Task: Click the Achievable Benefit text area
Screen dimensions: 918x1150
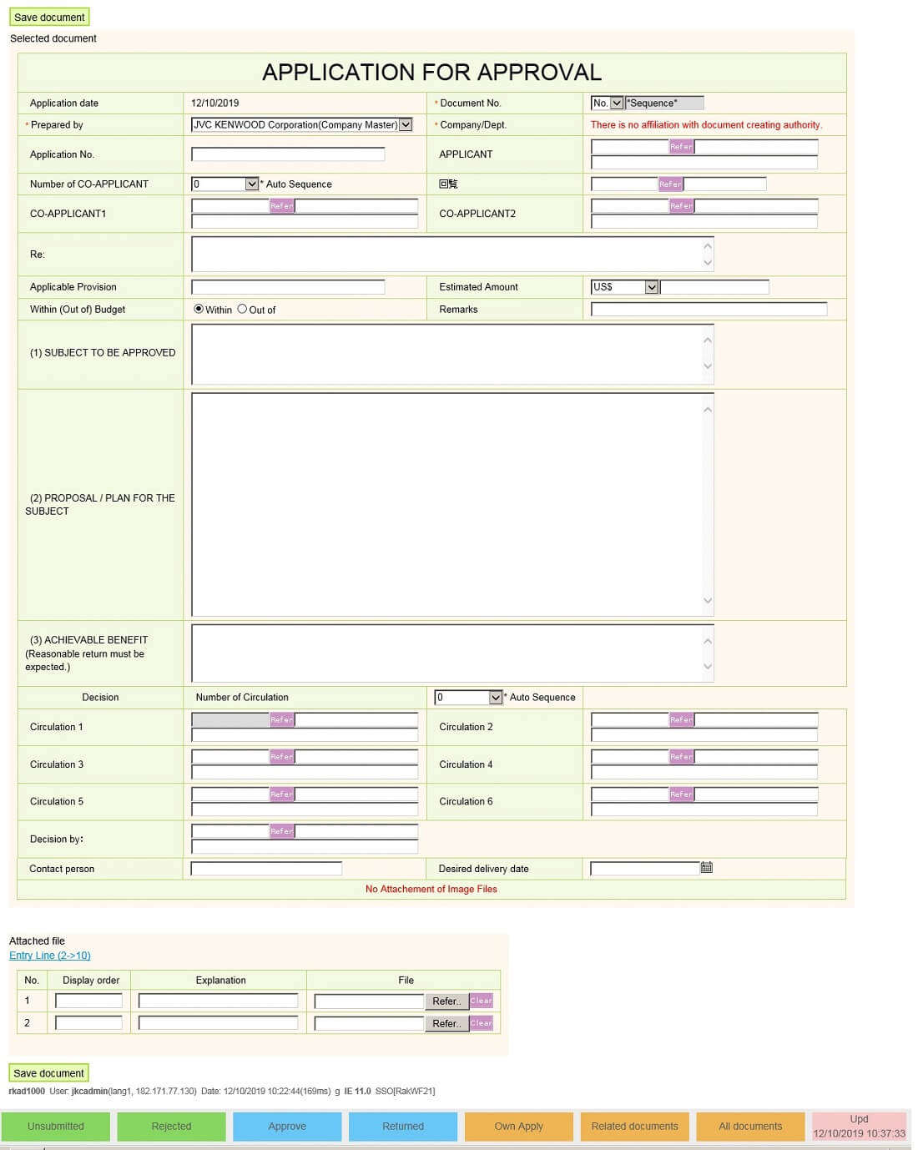Action: (x=452, y=653)
